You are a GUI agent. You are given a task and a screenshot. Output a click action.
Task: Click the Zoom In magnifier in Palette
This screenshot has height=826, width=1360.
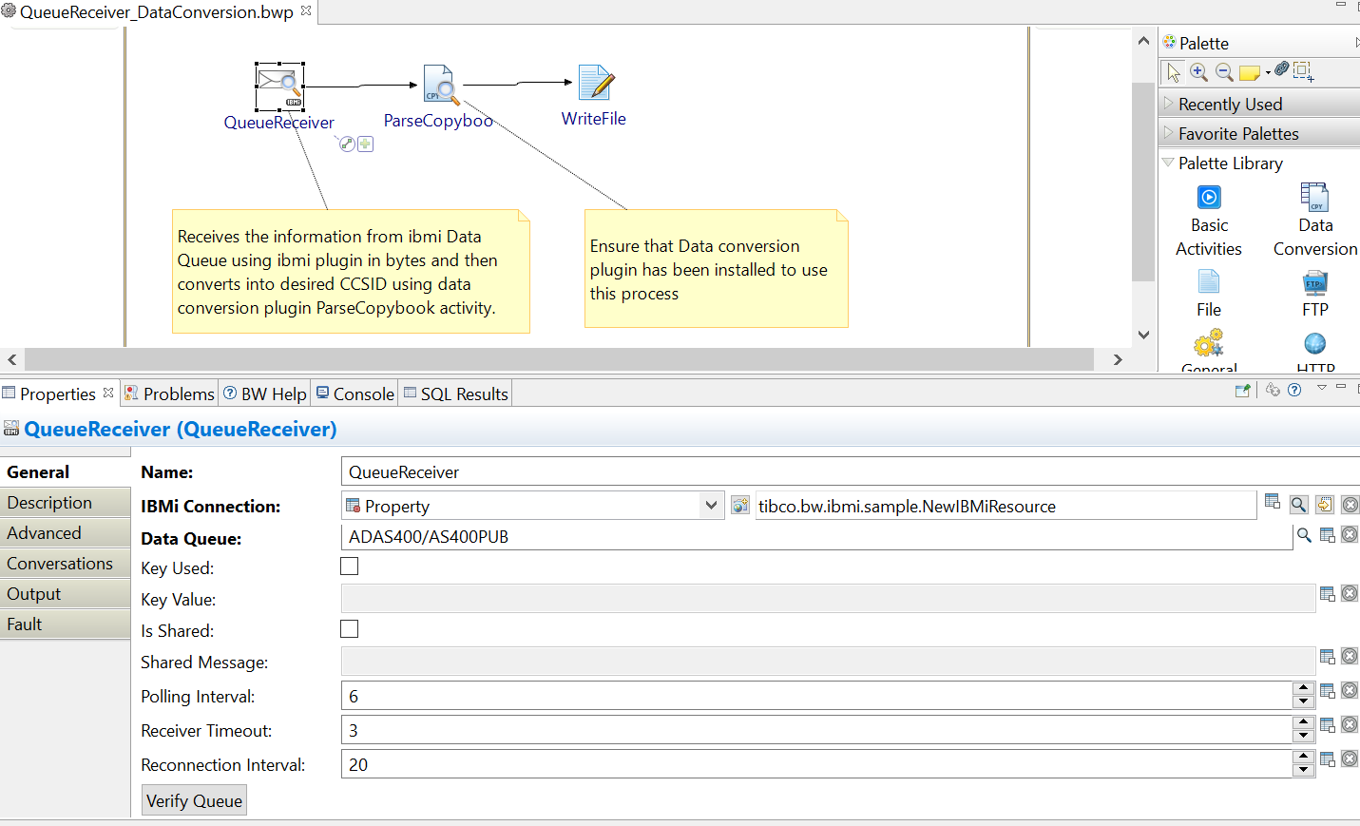1198,72
